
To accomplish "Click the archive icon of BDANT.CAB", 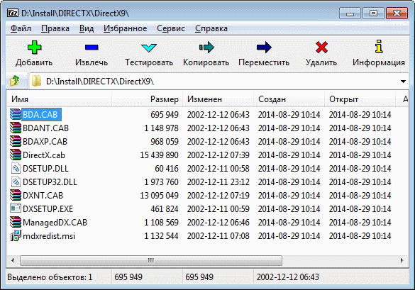I will pyautogui.click(x=16, y=128).
